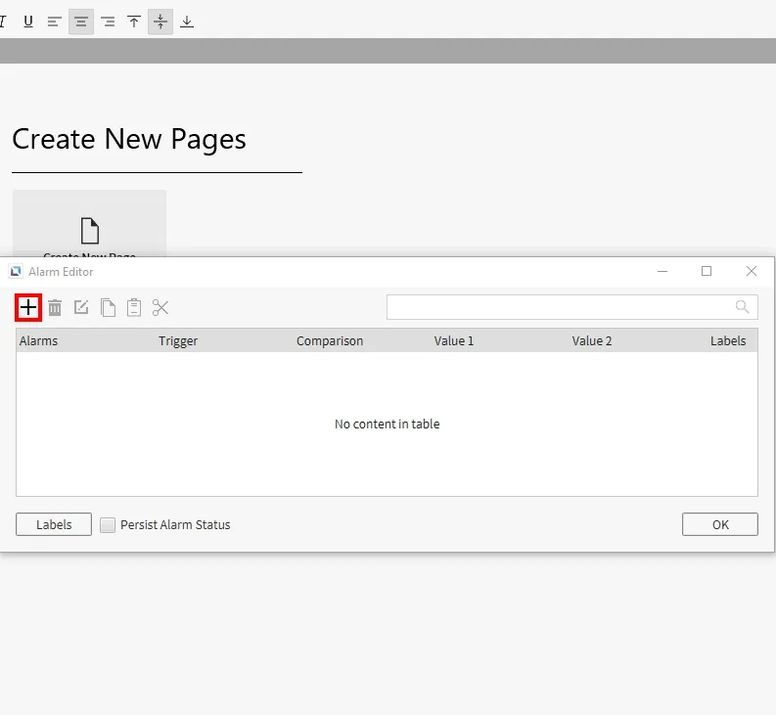This screenshot has width=776, height=715.
Task: Set vertical alignment to middle
Action: pos(160,22)
